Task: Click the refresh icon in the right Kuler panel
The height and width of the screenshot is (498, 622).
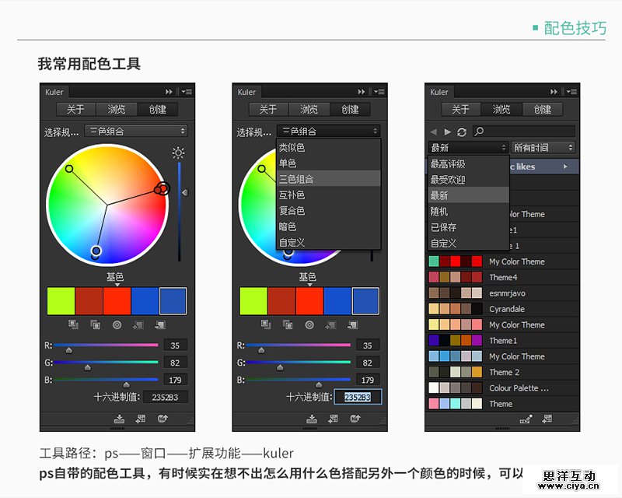Action: coord(462,132)
